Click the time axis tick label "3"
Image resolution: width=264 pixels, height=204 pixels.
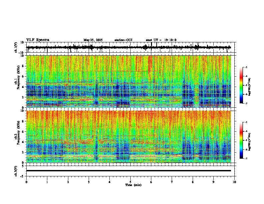[x=89, y=182]
